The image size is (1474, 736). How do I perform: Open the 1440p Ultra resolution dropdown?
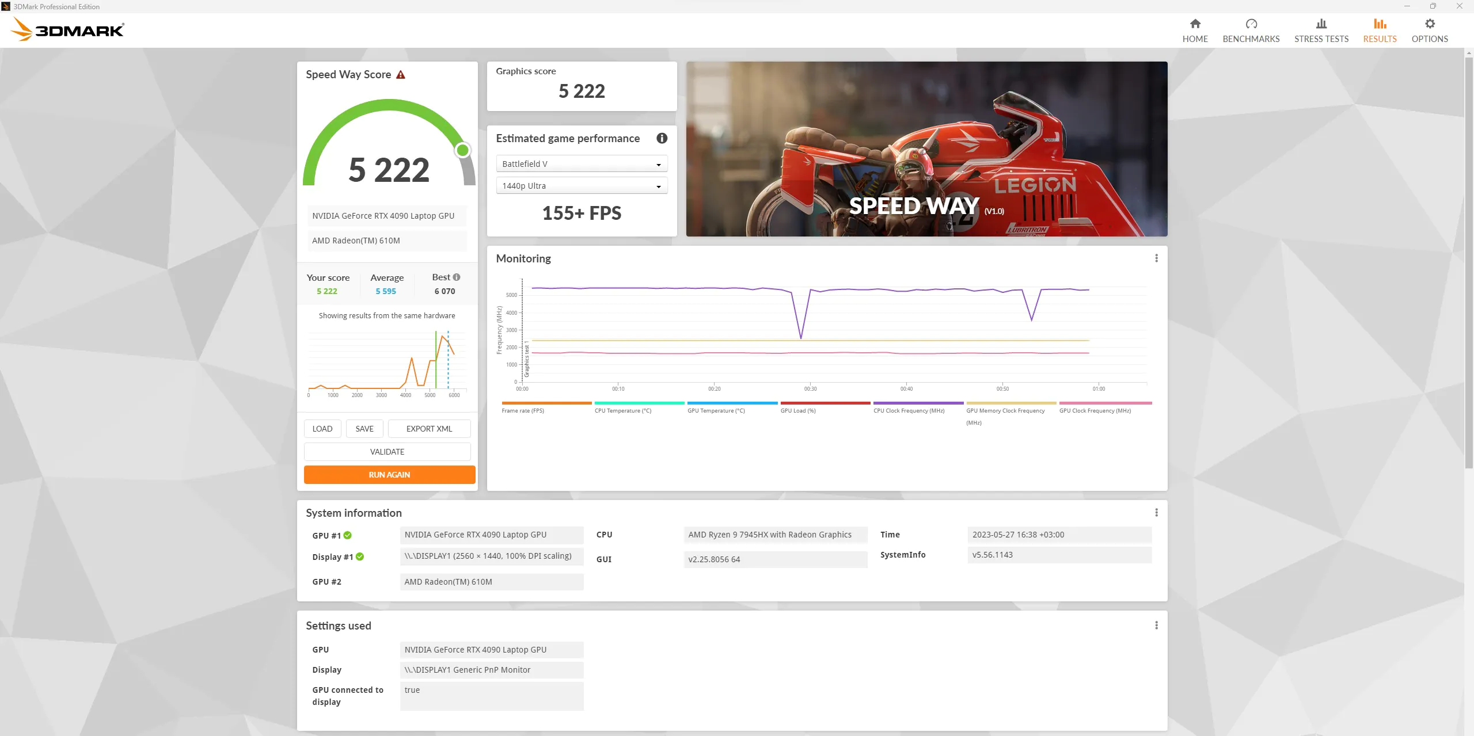point(582,186)
